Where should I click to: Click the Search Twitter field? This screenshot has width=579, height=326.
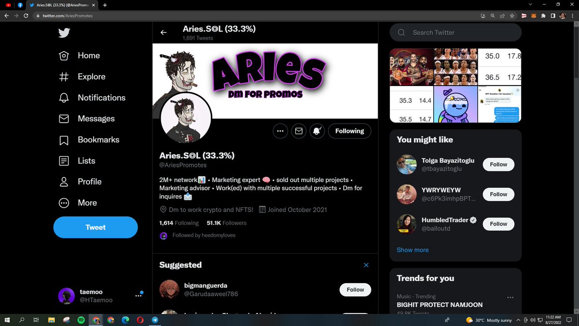point(455,32)
